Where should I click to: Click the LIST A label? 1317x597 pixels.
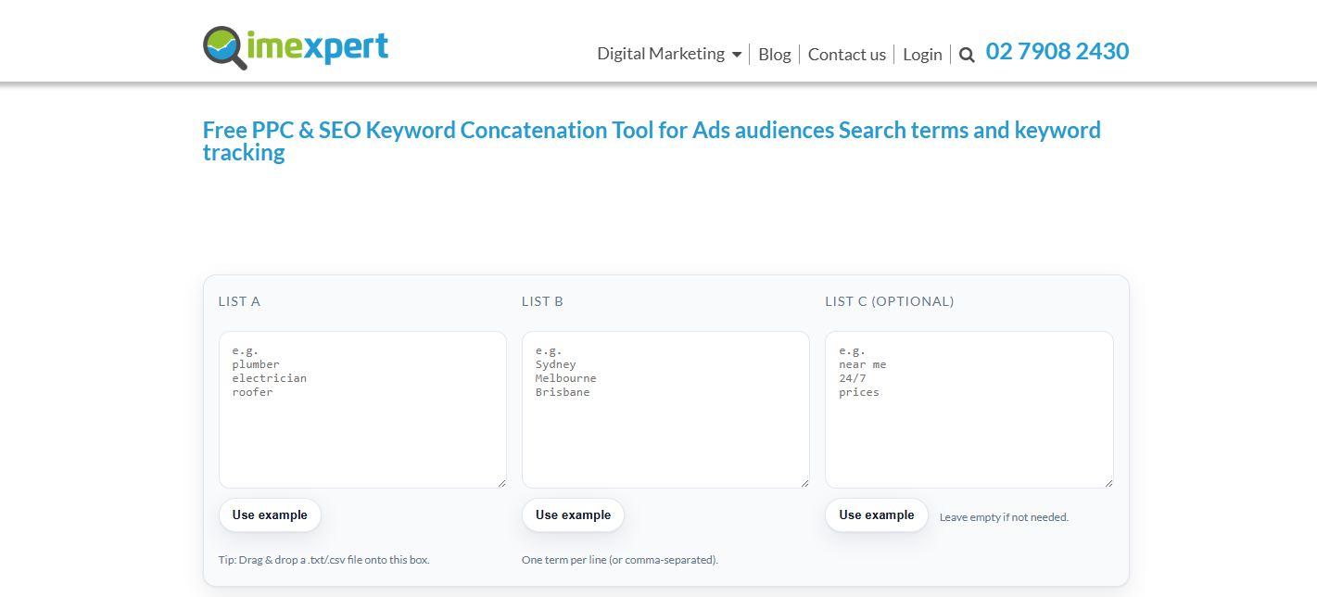click(x=239, y=301)
